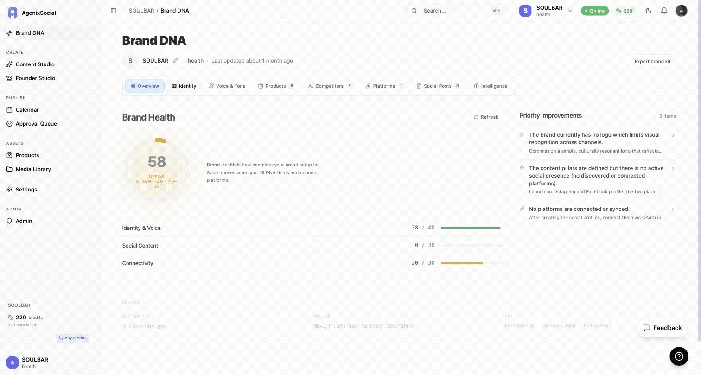Click the SOULBAR brand avatar beside the brand name

(130, 61)
